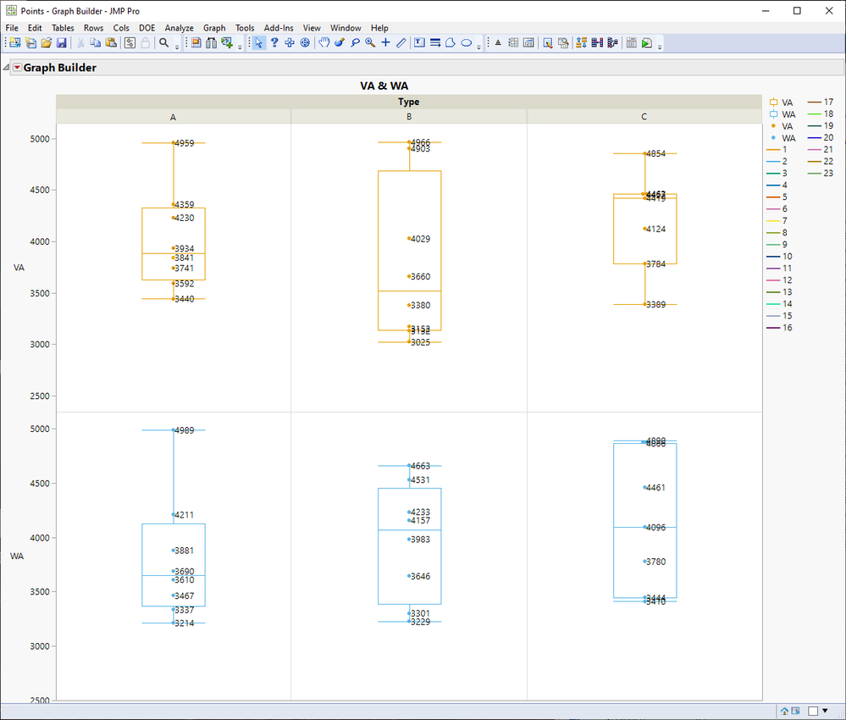
Task: Select the Crosshairs tool
Action: [x=385, y=43]
